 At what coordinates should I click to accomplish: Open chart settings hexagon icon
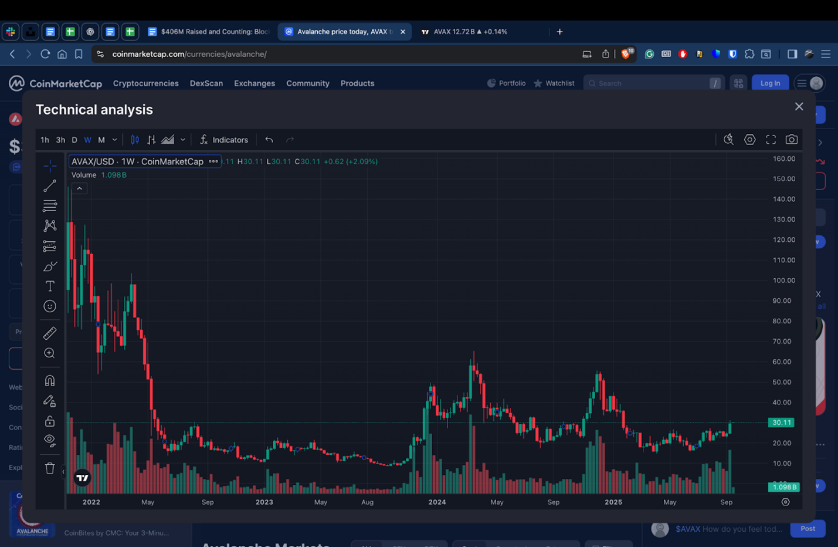(x=749, y=139)
